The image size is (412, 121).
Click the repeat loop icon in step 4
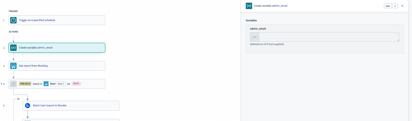[x=13, y=84]
